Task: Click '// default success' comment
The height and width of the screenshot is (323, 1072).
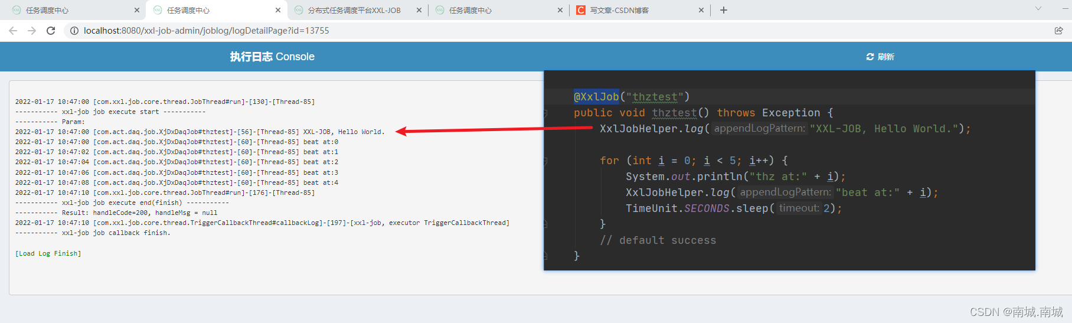Action: [x=658, y=240]
